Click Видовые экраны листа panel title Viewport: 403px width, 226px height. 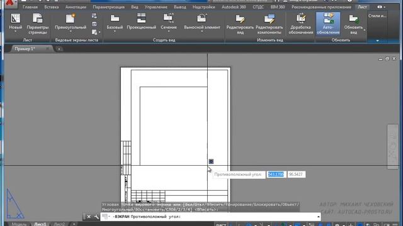pyautogui.click(x=77, y=40)
